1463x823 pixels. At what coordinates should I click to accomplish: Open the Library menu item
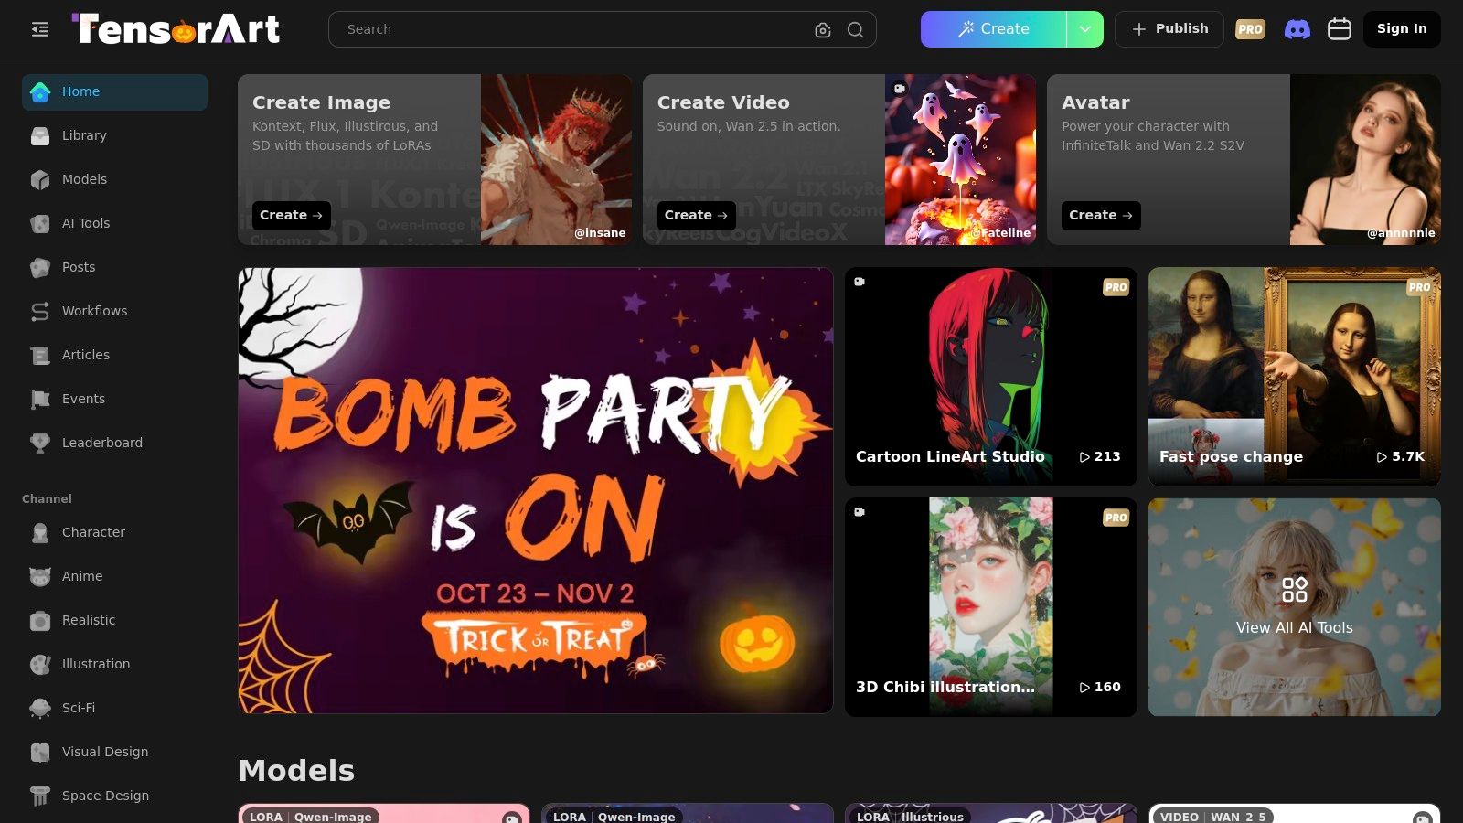click(114, 135)
